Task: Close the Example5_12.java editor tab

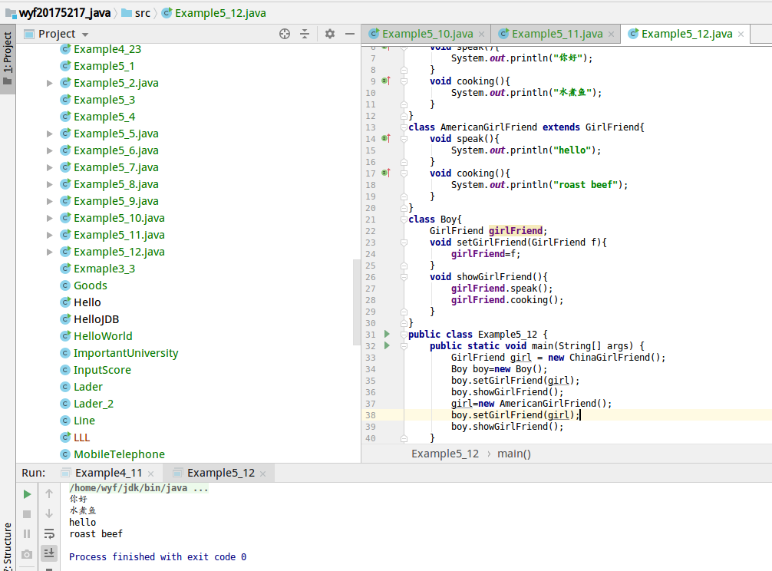Action: [x=741, y=35]
